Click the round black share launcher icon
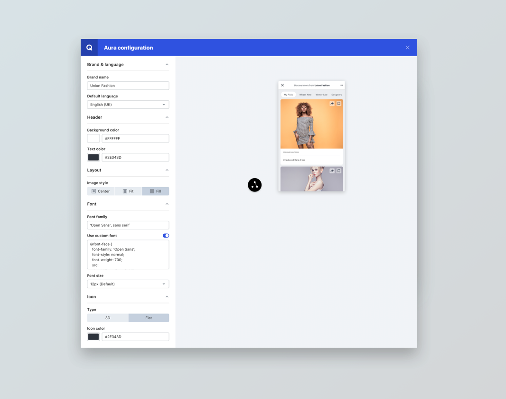This screenshot has height=399, width=506. 255,185
